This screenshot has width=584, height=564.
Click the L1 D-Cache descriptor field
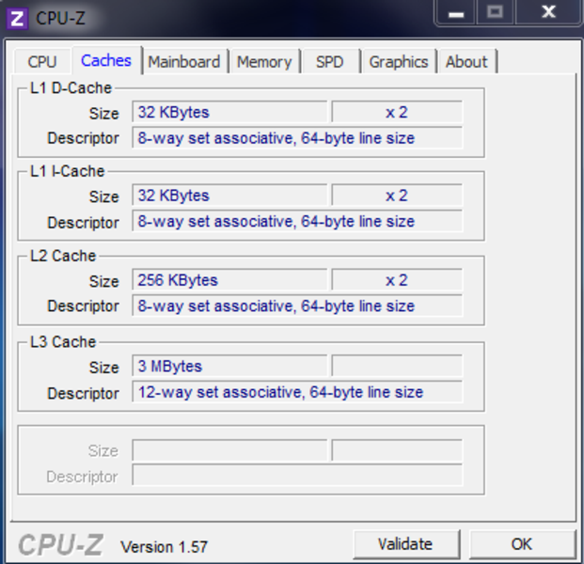(297, 138)
